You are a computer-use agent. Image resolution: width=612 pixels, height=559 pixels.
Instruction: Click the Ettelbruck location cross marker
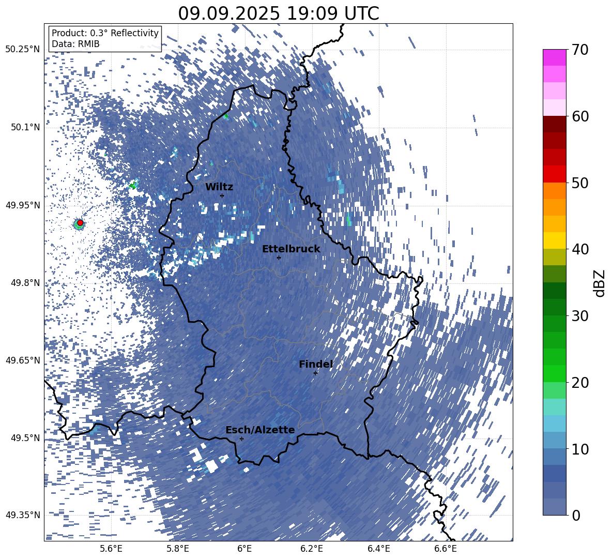tap(279, 258)
